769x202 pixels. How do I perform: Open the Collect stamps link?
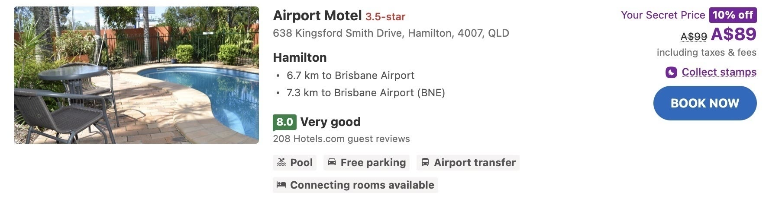point(719,72)
